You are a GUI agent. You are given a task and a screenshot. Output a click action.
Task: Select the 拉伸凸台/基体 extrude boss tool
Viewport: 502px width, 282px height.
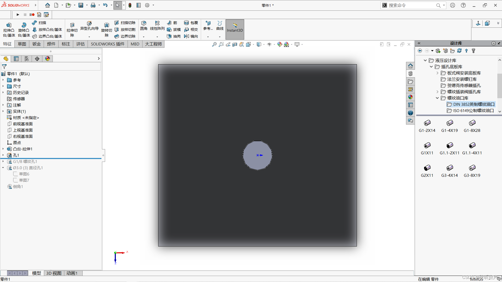click(9, 30)
